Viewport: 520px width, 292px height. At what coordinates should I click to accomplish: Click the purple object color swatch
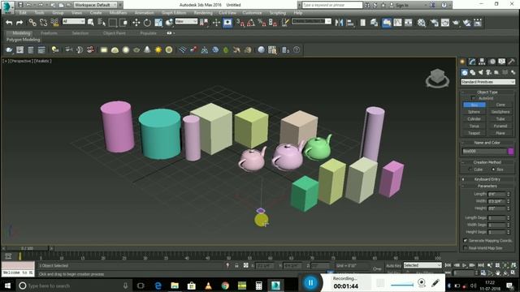click(x=511, y=152)
